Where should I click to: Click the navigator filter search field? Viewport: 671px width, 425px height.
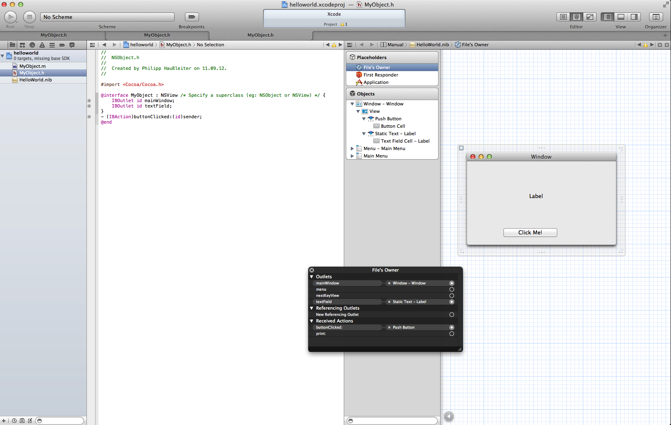pos(60,421)
